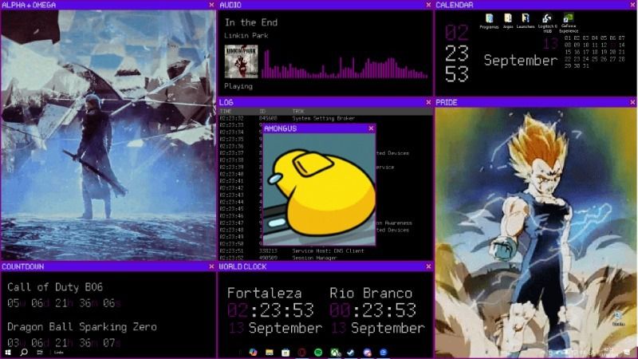Viewport: 638px width, 359px height.
Task: Open the Xbox app taskbar icon
Action: coord(335,353)
